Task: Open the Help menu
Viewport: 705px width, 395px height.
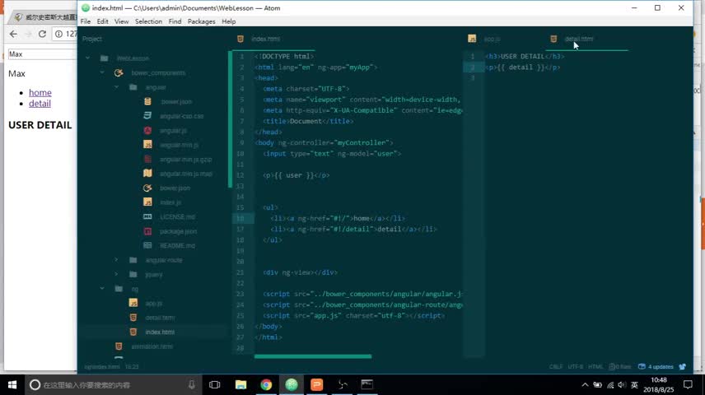Action: (228, 21)
